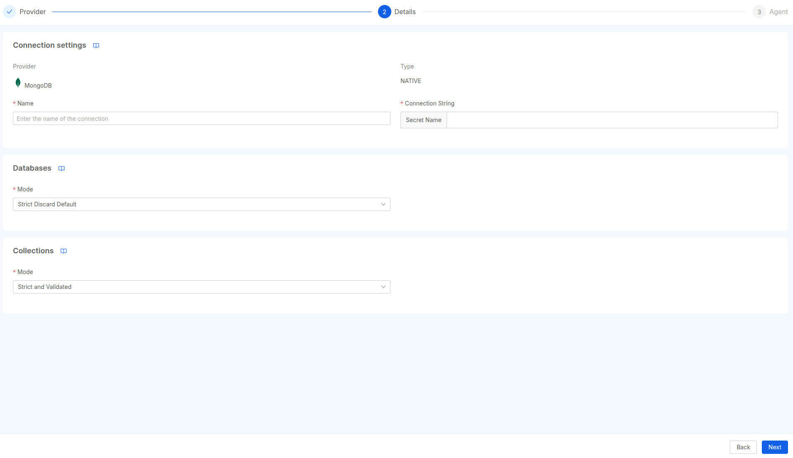
Task: Click the Secret Name prefix label
Action: [423, 120]
